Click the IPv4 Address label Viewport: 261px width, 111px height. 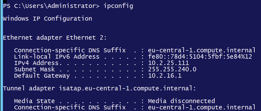pyautogui.click(x=36, y=63)
